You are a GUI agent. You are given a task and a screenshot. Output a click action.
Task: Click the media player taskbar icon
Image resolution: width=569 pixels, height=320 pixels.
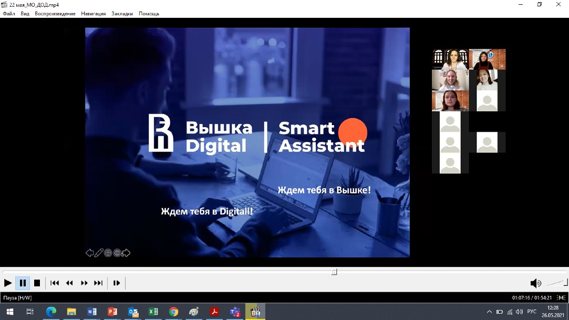click(255, 312)
